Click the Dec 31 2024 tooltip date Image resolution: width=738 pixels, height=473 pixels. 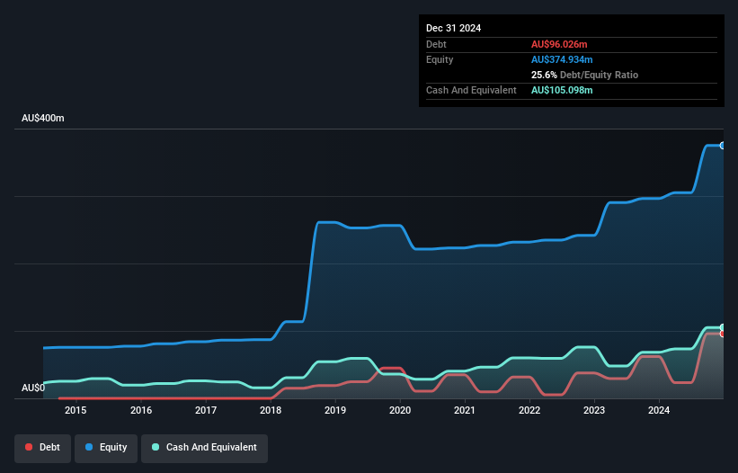click(x=453, y=28)
